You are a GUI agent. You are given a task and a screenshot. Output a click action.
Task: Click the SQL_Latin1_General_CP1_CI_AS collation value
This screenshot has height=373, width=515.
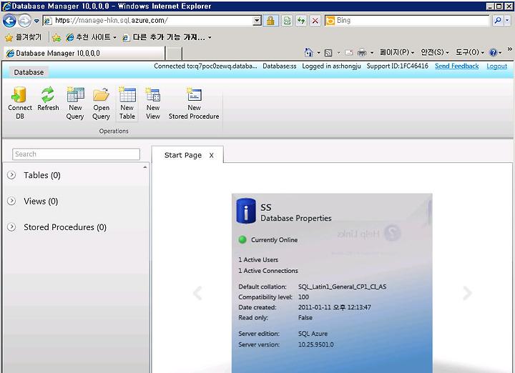coord(342,287)
